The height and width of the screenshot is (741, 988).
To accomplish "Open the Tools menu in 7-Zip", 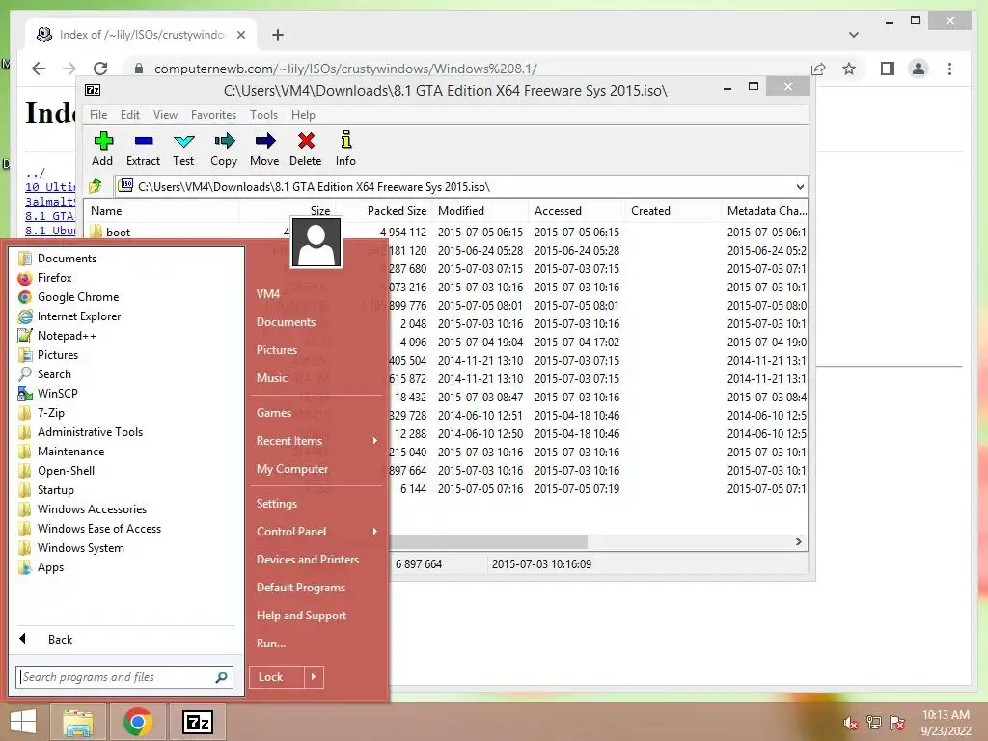I will [263, 115].
